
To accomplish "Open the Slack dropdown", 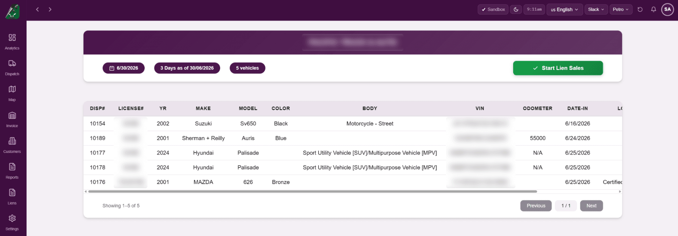I will tap(596, 9).
